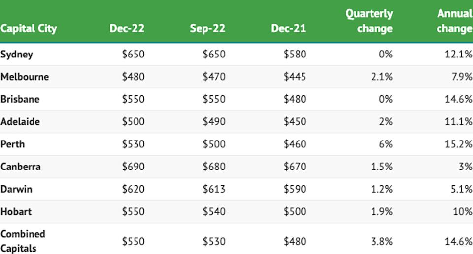
Task: Select the Dec-22 column header
Action: pos(127,28)
